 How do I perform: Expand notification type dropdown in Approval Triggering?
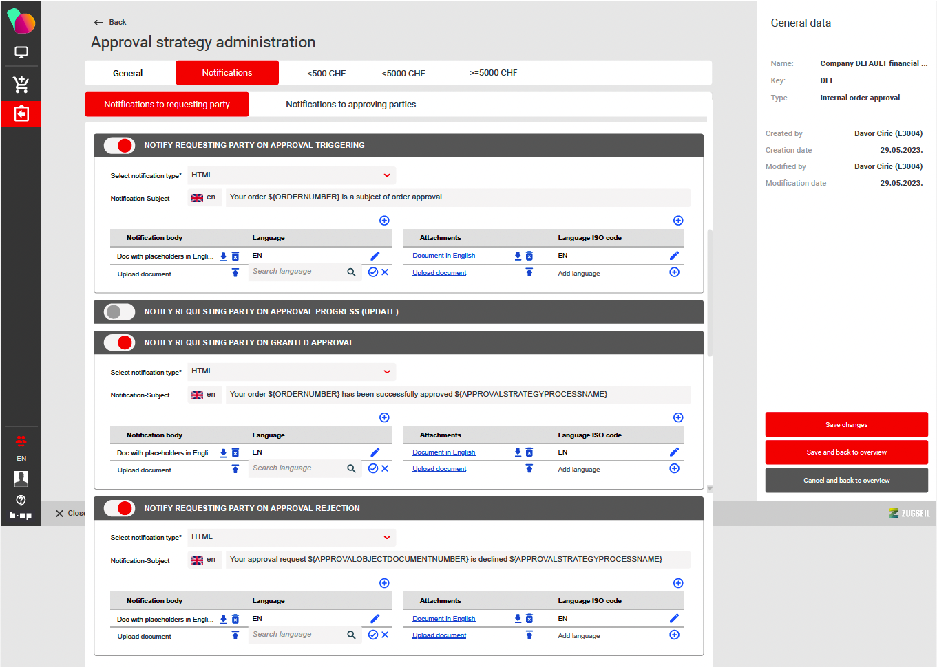tap(387, 175)
